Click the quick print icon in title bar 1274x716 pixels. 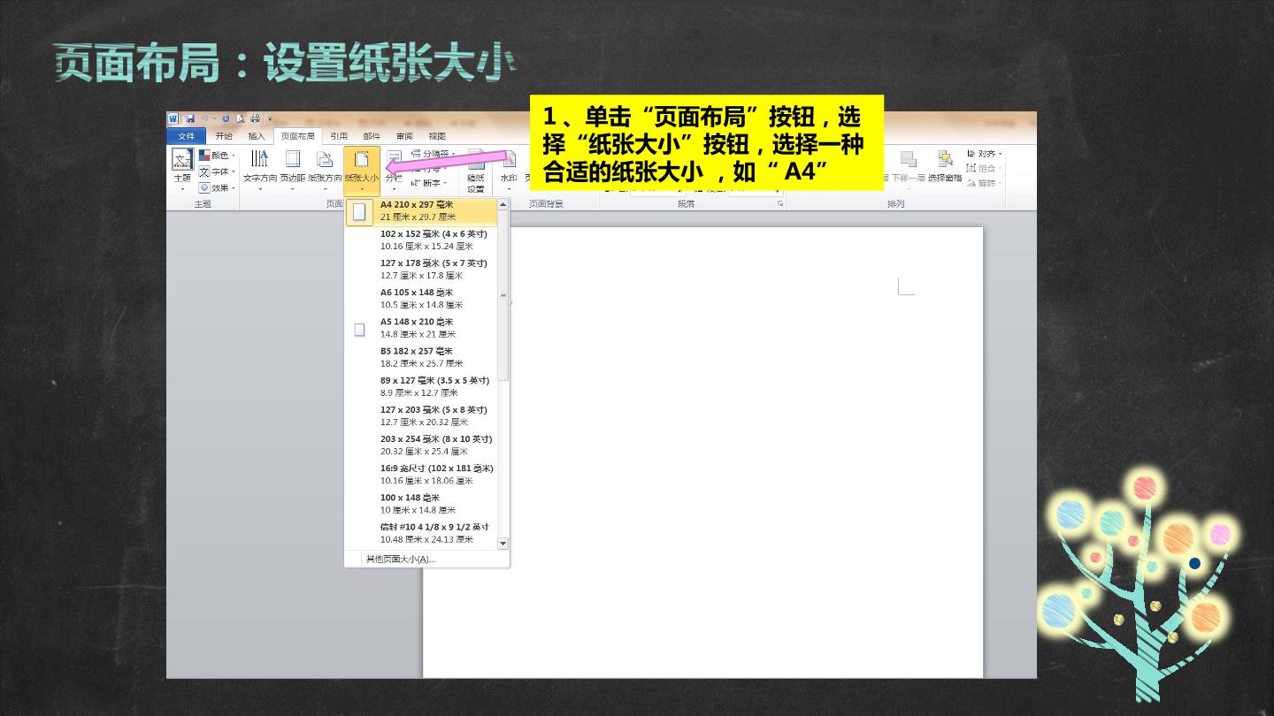[x=255, y=118]
